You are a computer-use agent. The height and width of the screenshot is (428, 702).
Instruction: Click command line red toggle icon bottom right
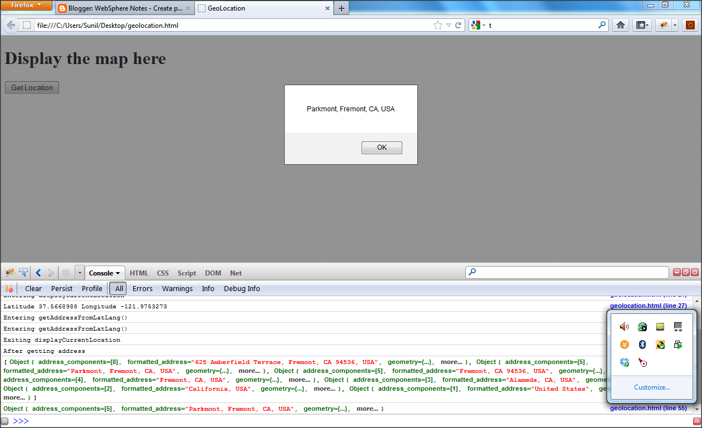tap(696, 421)
